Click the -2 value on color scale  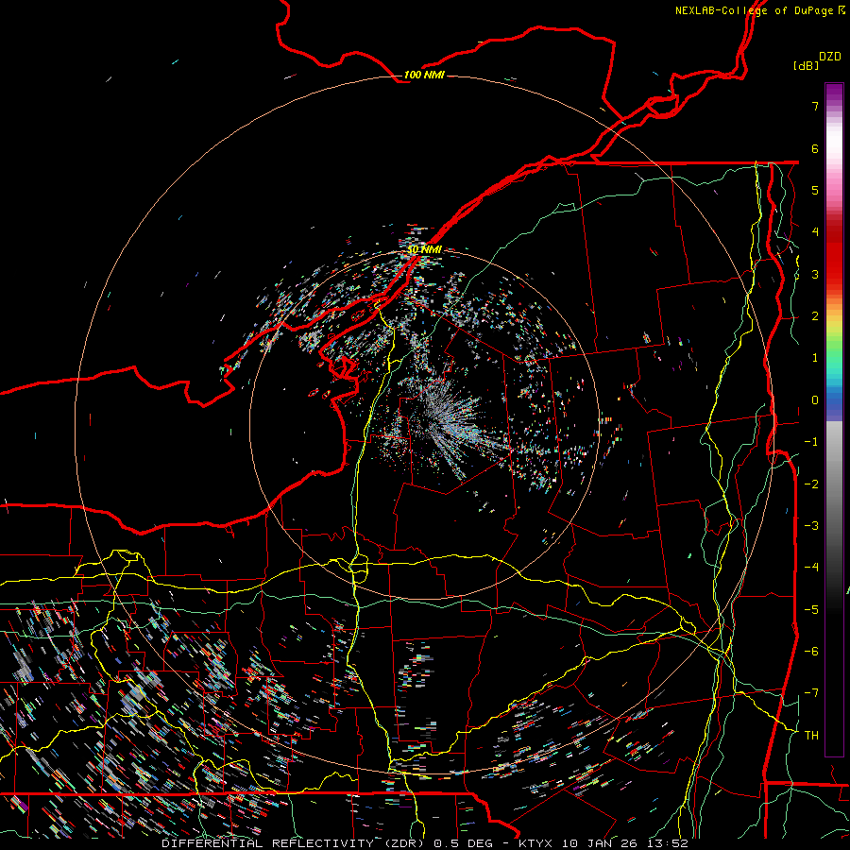coord(811,484)
